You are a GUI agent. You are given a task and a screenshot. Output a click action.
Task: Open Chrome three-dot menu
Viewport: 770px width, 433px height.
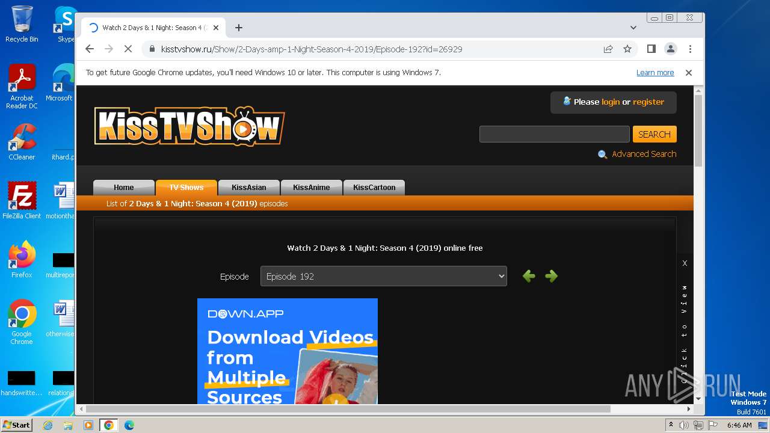(x=690, y=49)
